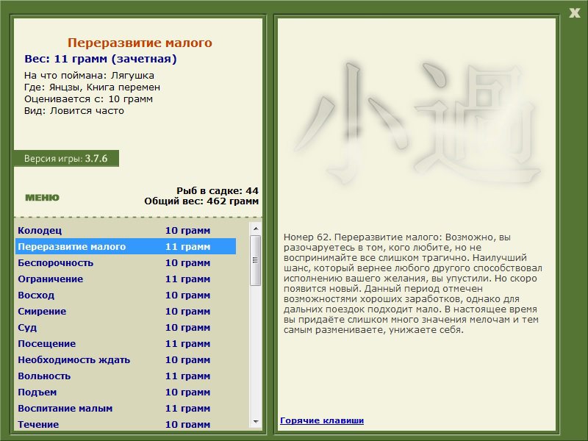The image size is (588, 441).
Task: Click the scrollbar down arrow in fish list
Action: pyautogui.click(x=256, y=422)
